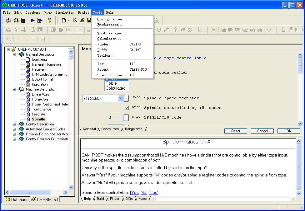Click the ellipsis button beside SPINDL/CLW code
This screenshot has width=305, height=211.
[126, 117]
